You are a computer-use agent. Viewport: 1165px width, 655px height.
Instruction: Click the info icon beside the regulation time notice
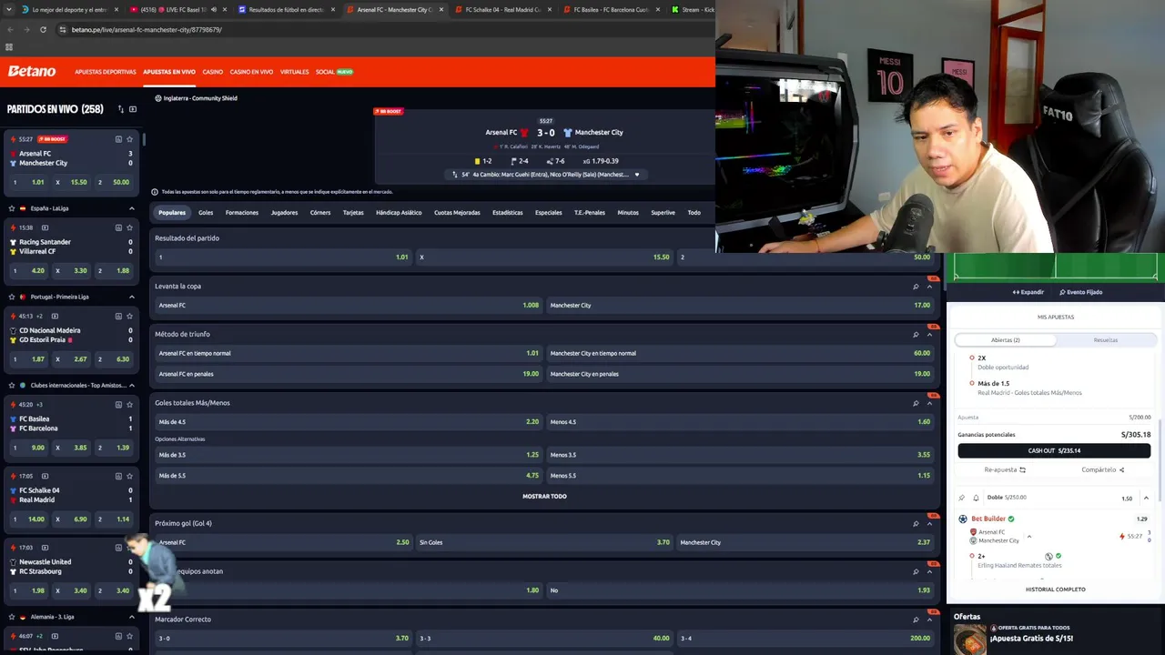pos(155,192)
